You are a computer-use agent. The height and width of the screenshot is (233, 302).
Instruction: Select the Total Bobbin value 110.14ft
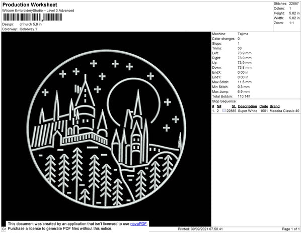pyautogui.click(x=244, y=96)
